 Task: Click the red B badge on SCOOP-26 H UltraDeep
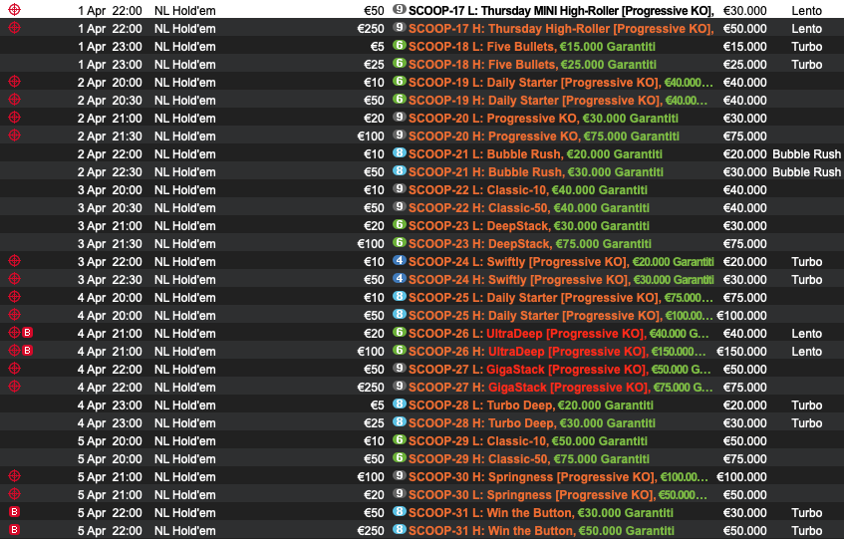point(28,351)
